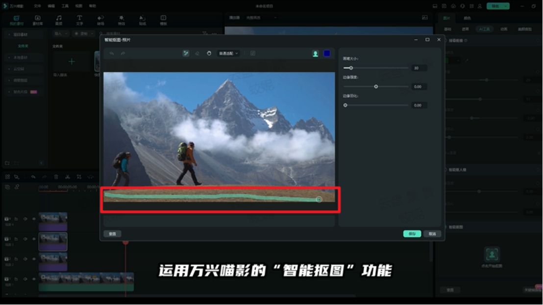Toggle visibility eye of video track 3
Screen dimensions: 543x305
point(34,239)
